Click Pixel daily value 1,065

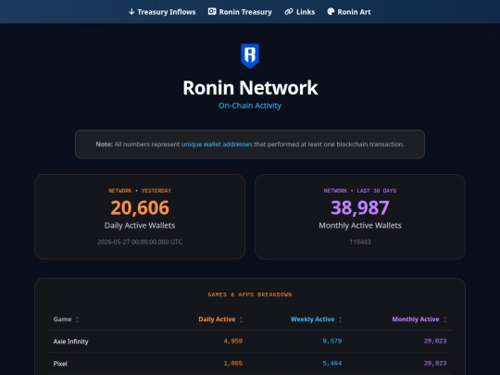click(233, 363)
